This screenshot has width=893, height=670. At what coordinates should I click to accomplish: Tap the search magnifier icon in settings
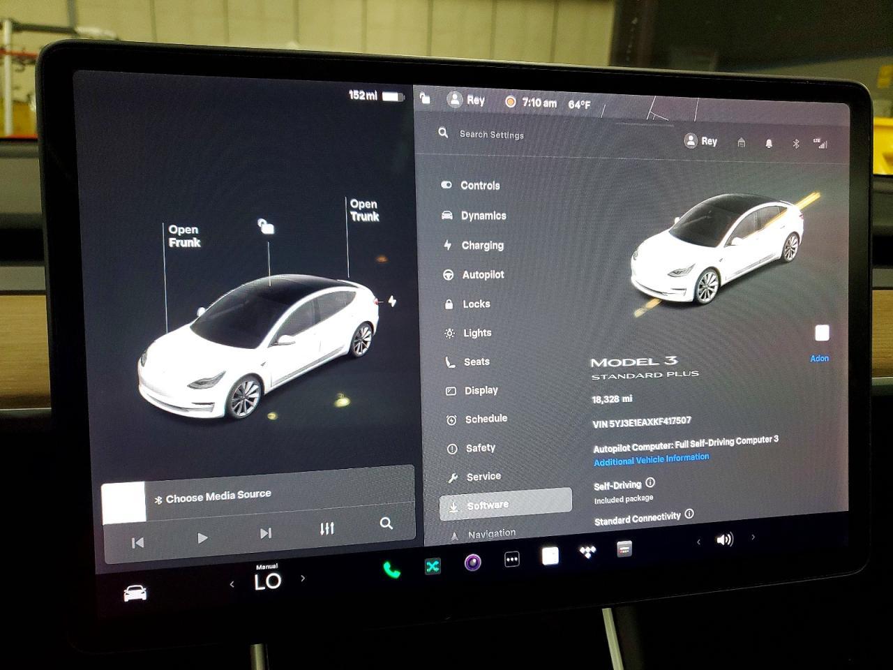pyautogui.click(x=443, y=133)
